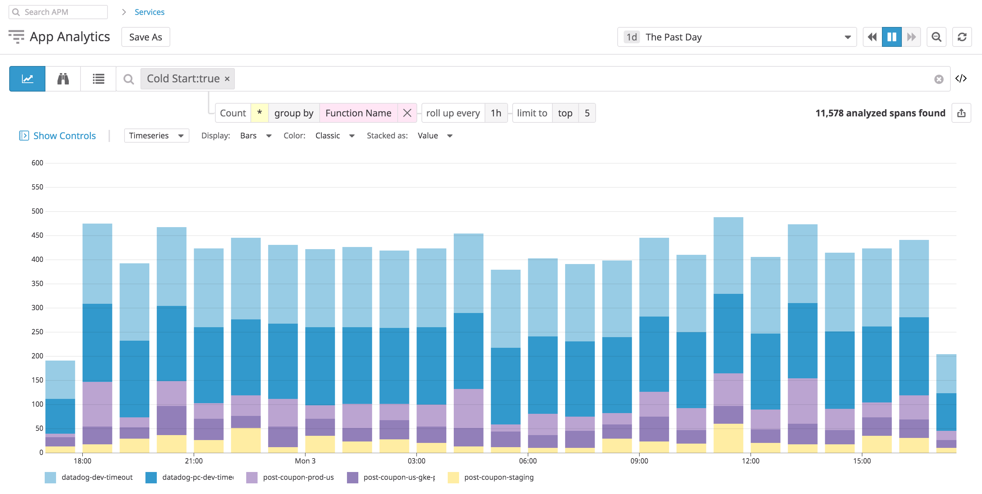The width and height of the screenshot is (982, 494).
Task: Open the Display Bars dropdown
Action: pyautogui.click(x=255, y=136)
